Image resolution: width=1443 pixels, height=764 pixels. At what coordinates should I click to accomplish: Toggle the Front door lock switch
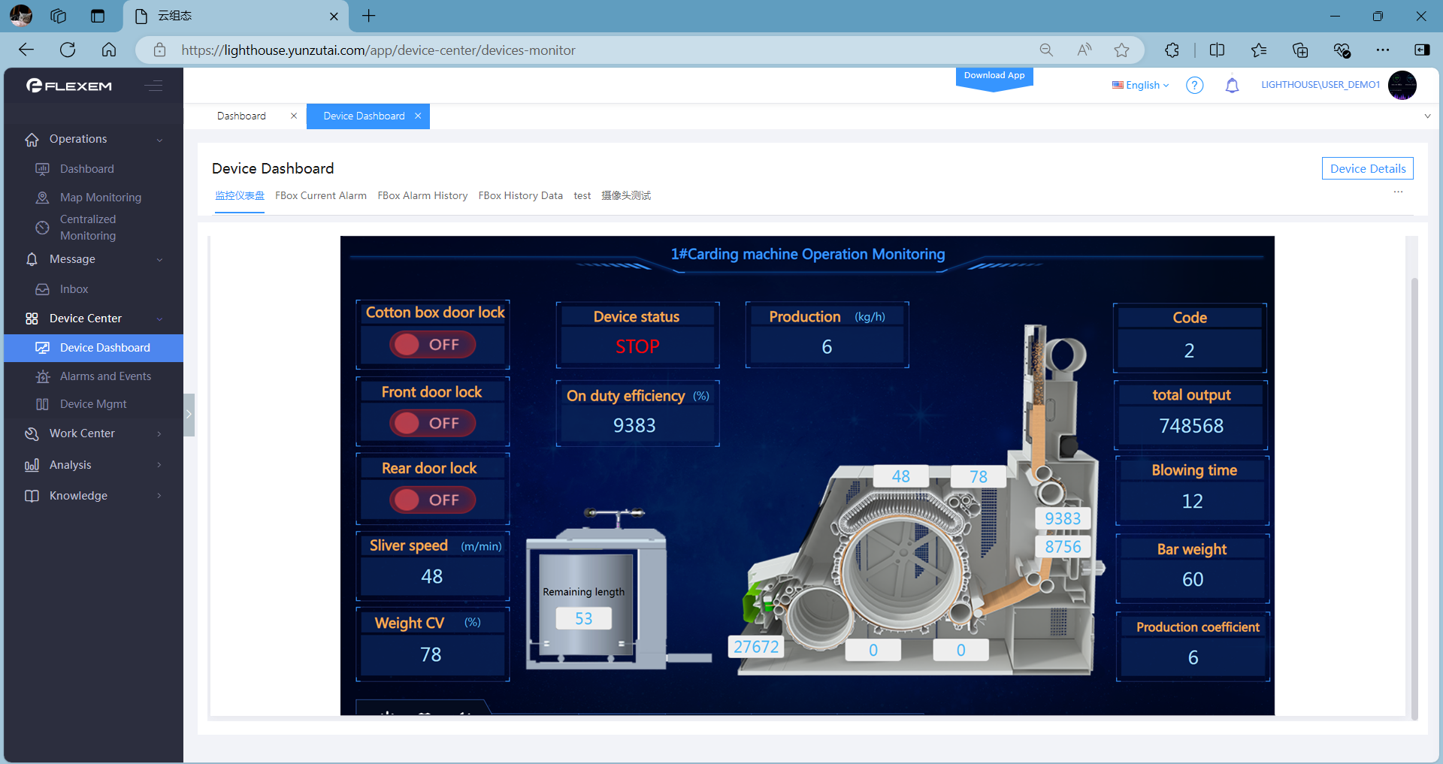[432, 423]
